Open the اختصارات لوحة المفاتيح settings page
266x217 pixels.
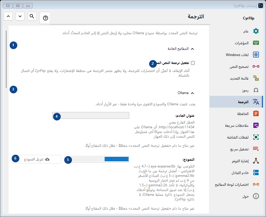point(236,184)
